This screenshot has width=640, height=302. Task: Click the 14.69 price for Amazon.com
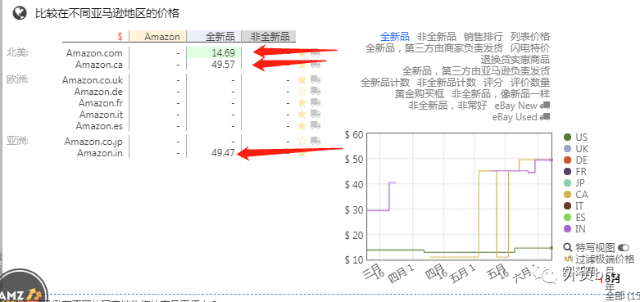[223, 53]
